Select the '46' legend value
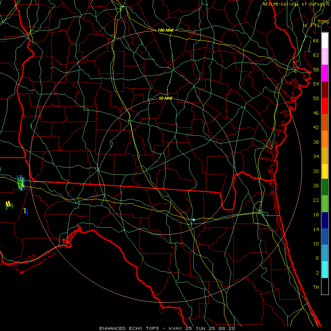The image size is (331, 331). click(316, 113)
